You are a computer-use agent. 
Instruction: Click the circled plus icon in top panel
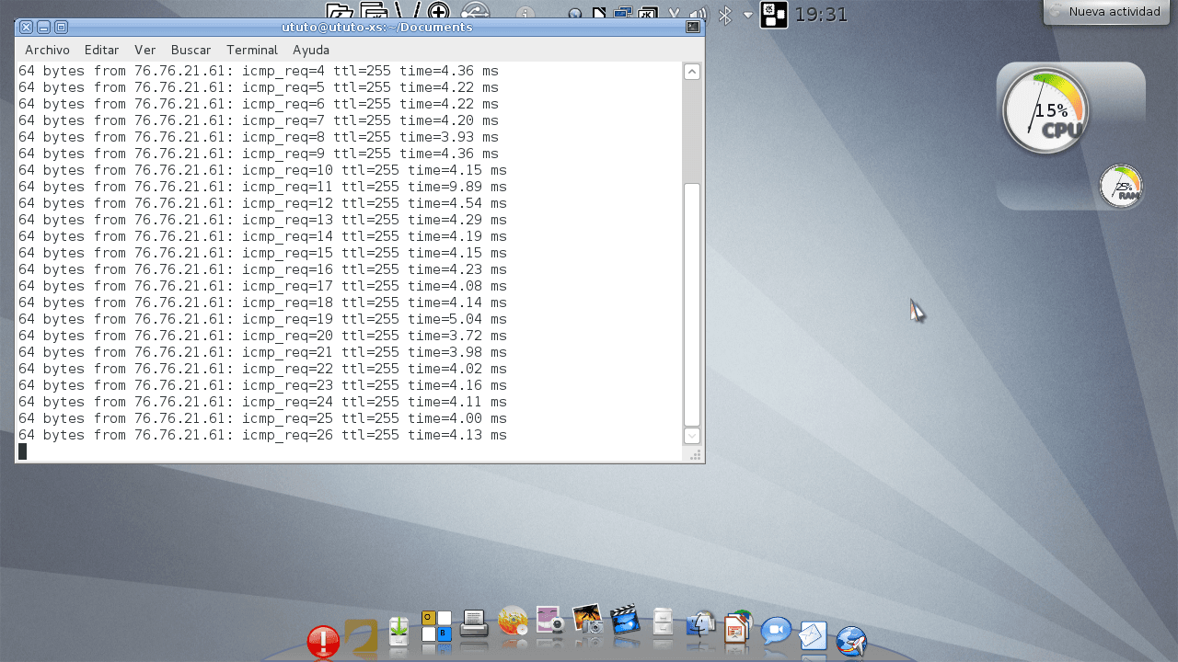click(x=438, y=10)
